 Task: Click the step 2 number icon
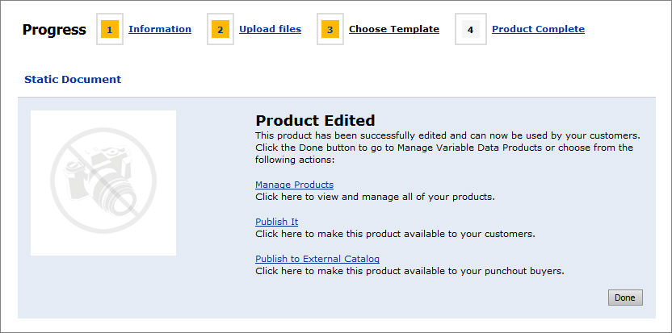220,30
